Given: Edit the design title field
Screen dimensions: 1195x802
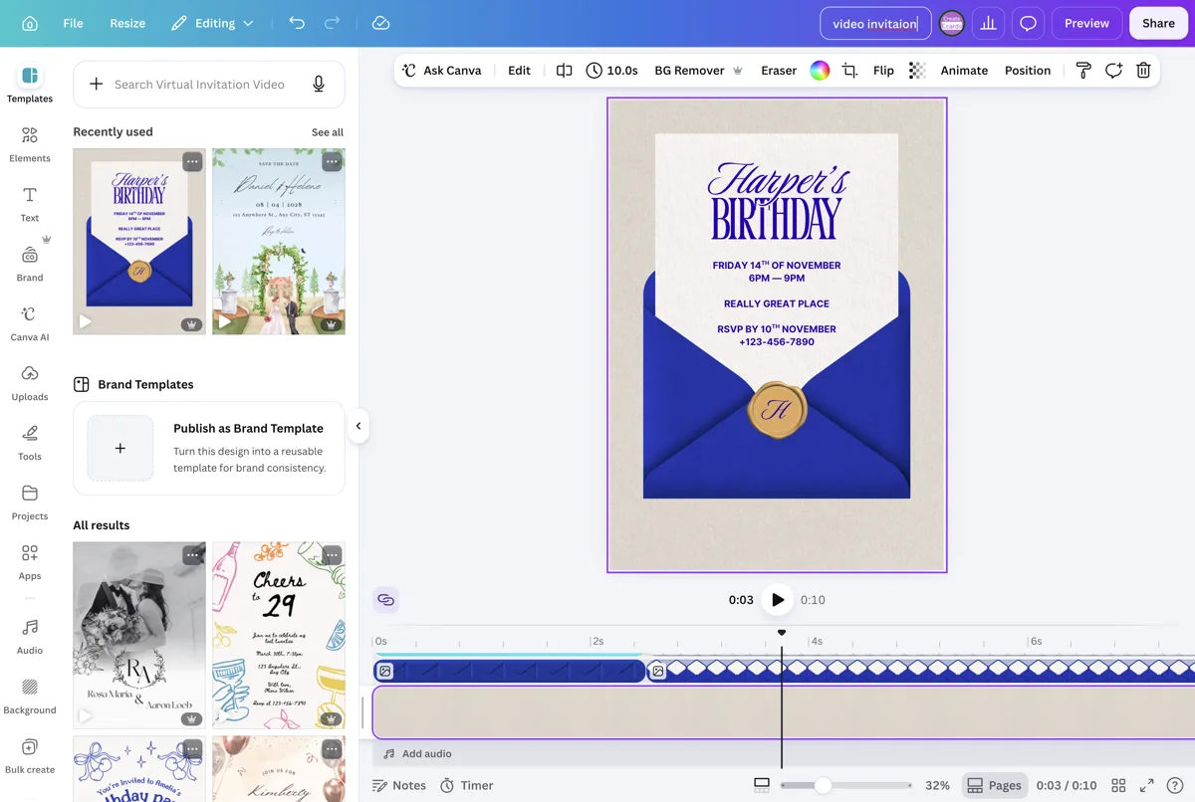Looking at the screenshot, I should coord(875,23).
